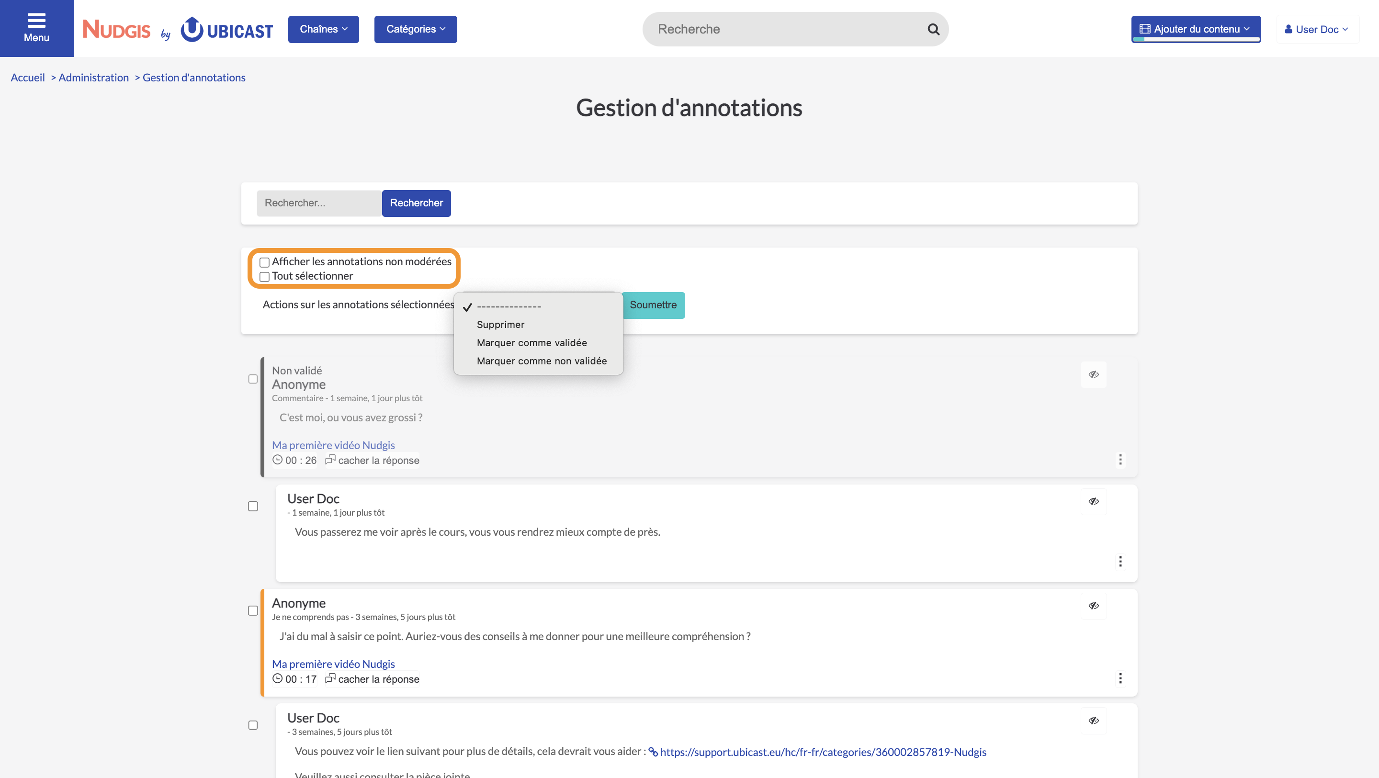The image size is (1379, 778).
Task: Click the "Gestion d'annotations" page heading
Action: (x=689, y=108)
